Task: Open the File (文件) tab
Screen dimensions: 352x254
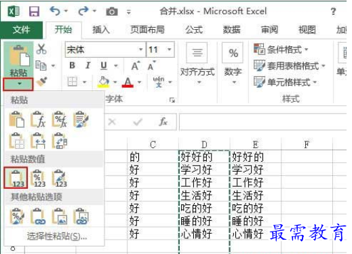Action: [x=22, y=30]
